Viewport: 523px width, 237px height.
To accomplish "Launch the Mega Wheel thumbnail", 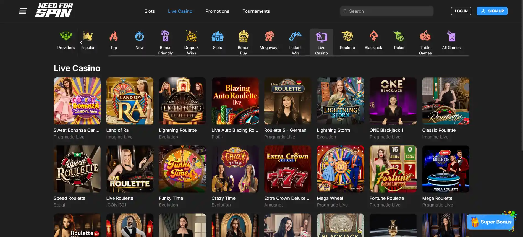I will [341, 169].
